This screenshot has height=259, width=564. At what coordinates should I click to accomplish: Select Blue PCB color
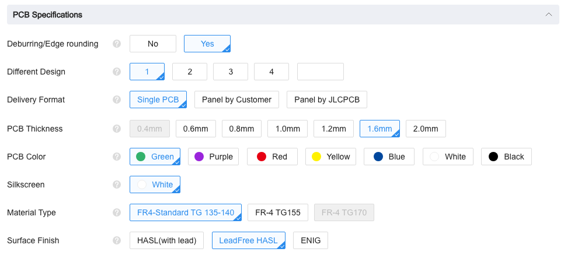pyautogui.click(x=389, y=157)
